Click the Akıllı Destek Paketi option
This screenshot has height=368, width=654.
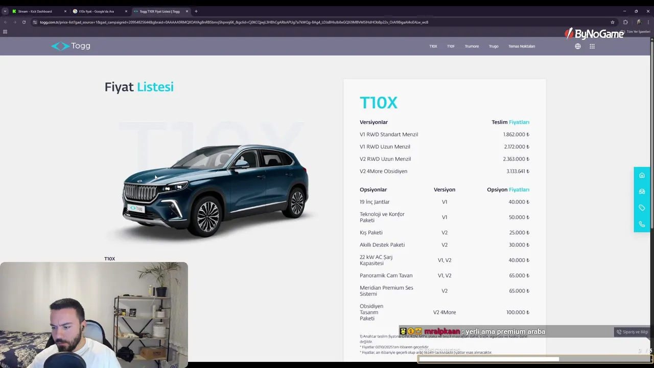(382, 245)
